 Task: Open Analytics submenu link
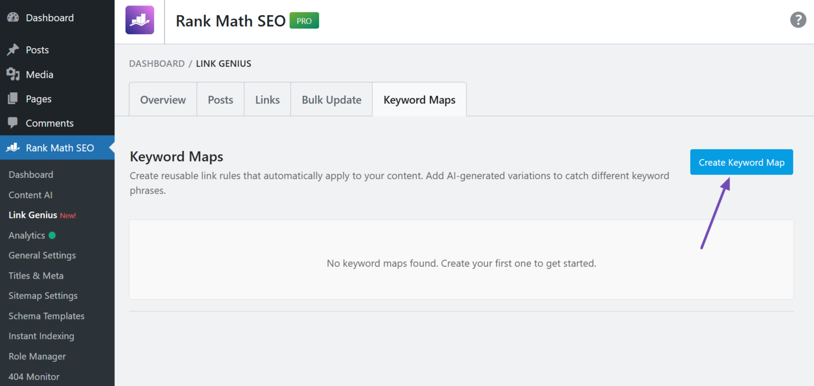click(x=27, y=235)
